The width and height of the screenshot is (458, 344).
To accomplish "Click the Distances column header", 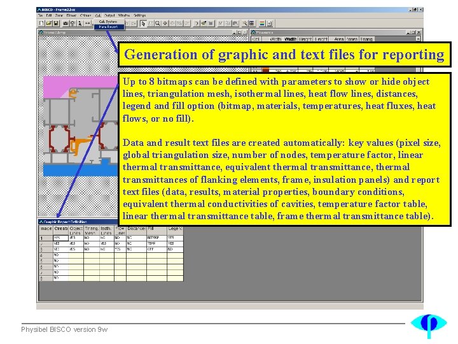I will coord(136,230).
